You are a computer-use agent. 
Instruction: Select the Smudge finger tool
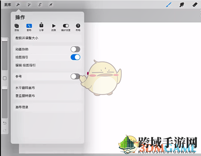(x=182, y=5)
